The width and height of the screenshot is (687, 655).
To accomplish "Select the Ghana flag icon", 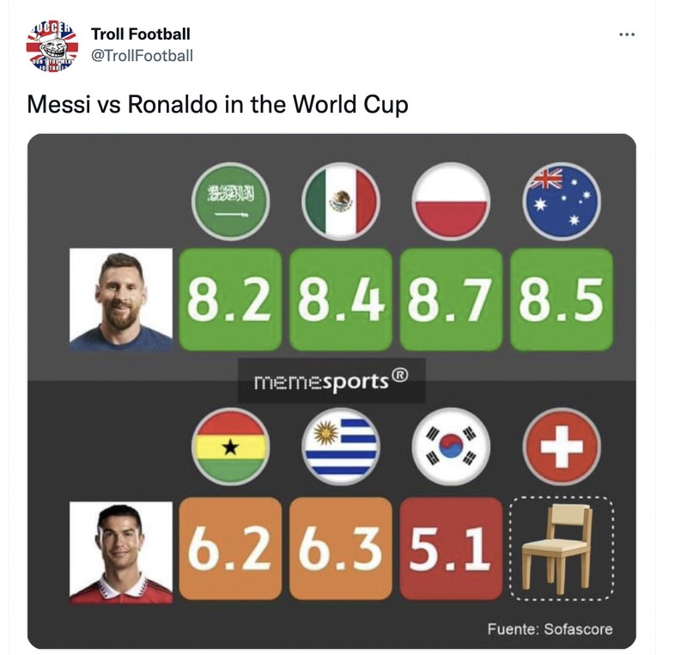I will click(229, 445).
